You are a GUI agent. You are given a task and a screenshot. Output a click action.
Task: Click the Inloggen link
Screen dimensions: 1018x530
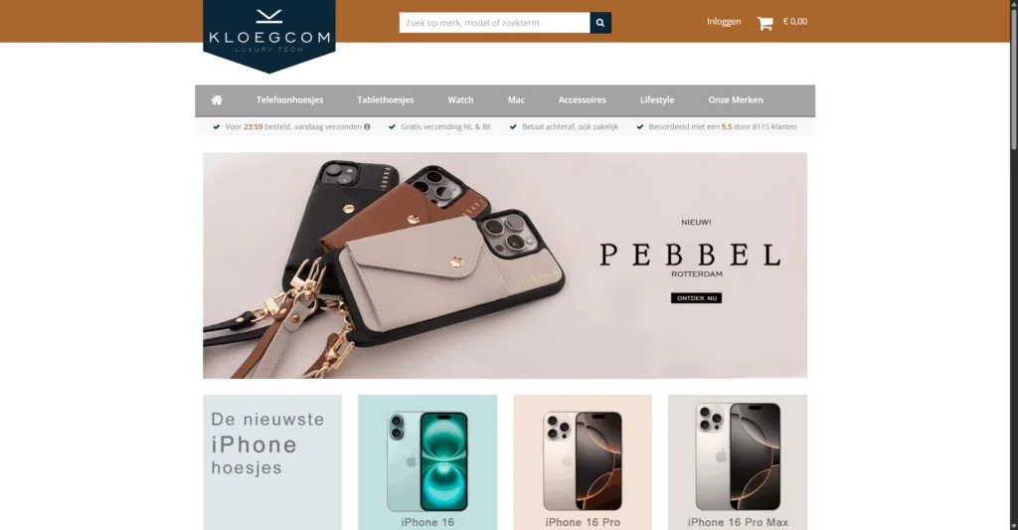tap(724, 22)
